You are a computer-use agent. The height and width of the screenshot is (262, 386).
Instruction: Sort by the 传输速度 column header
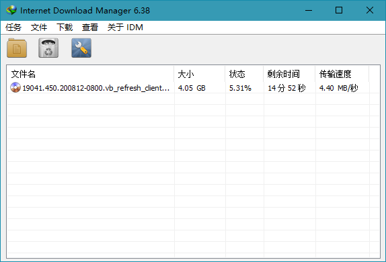point(342,74)
